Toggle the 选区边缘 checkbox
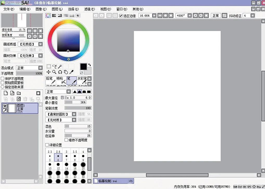 (121, 15)
